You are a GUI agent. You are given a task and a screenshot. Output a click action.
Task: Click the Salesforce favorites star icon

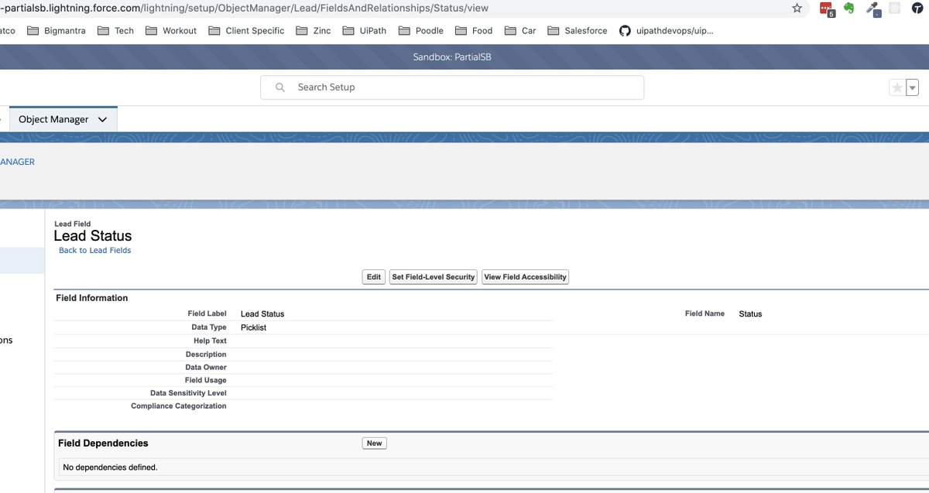click(897, 87)
